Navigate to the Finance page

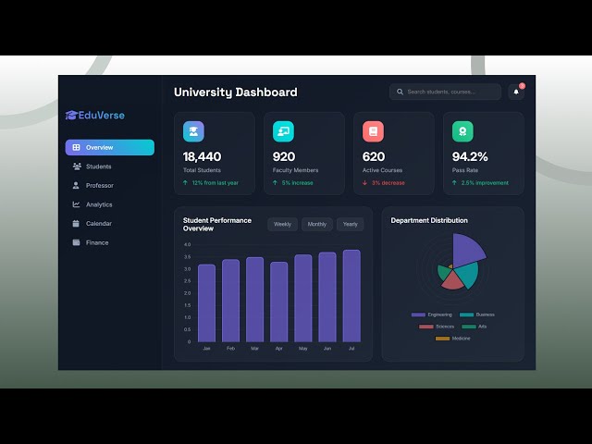point(110,242)
